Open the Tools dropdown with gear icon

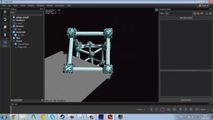pos(203,6)
